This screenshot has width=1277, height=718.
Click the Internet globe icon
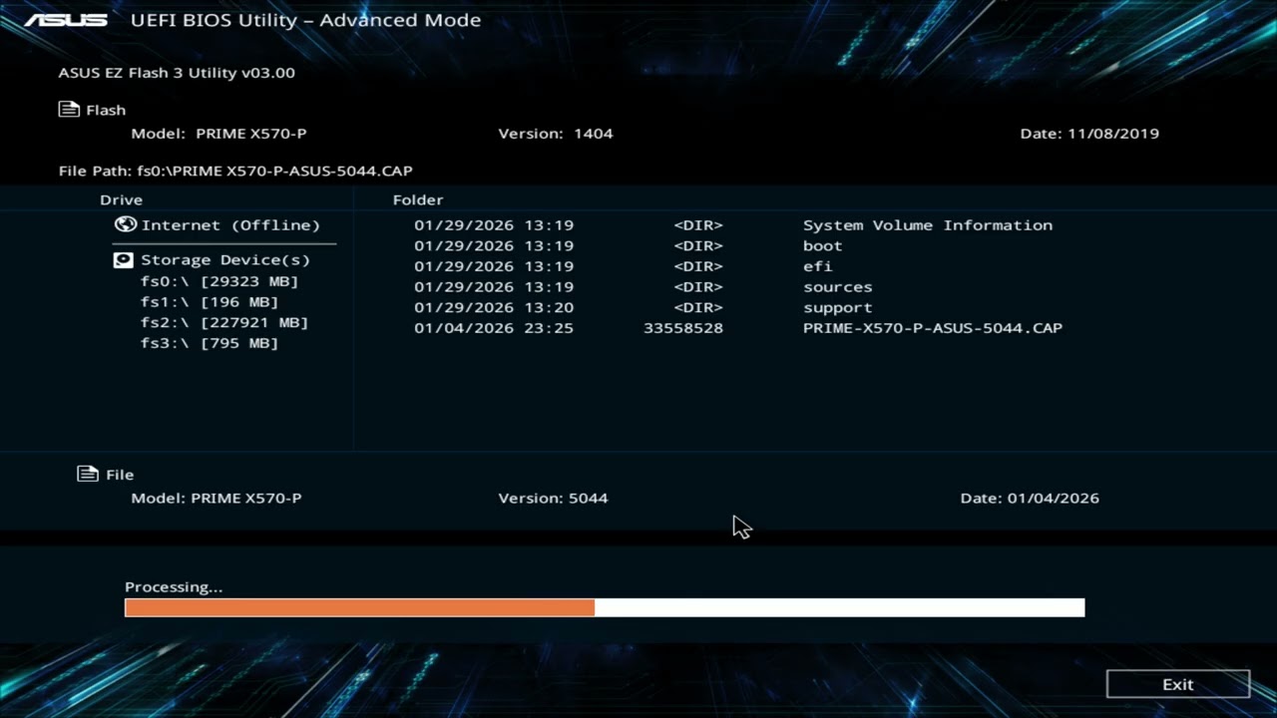pos(125,224)
